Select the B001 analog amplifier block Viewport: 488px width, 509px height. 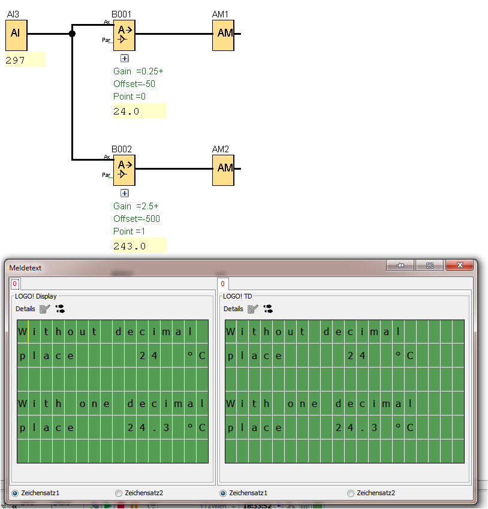pos(124,35)
